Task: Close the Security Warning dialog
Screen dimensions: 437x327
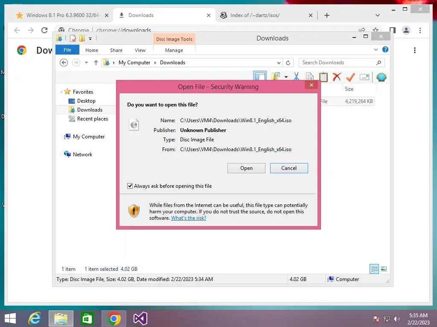Action: click(312, 85)
